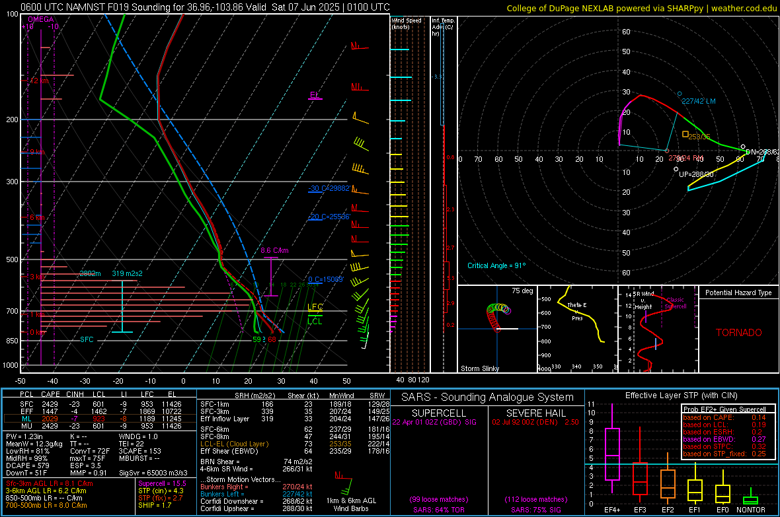
Task: Click SHIP = 1.7 value
Action: coord(155,506)
